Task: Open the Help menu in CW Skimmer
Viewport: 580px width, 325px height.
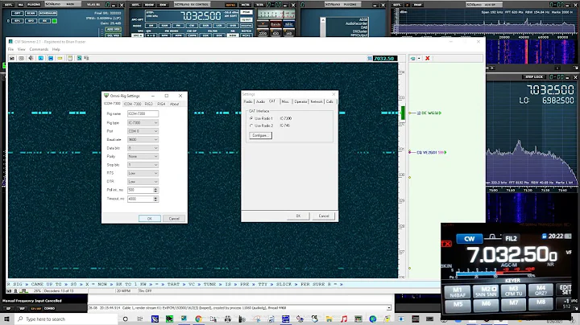Action: [x=56, y=49]
